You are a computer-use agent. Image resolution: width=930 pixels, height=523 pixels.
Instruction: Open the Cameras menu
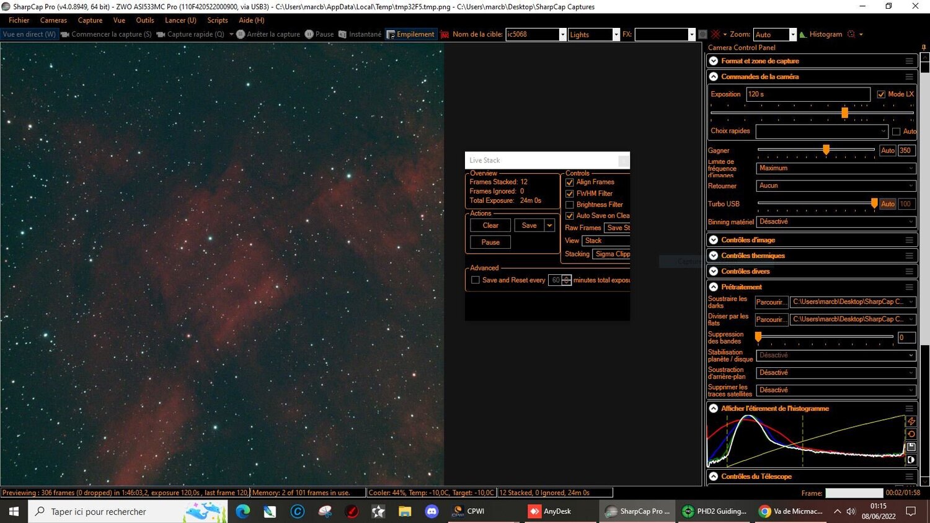(53, 20)
